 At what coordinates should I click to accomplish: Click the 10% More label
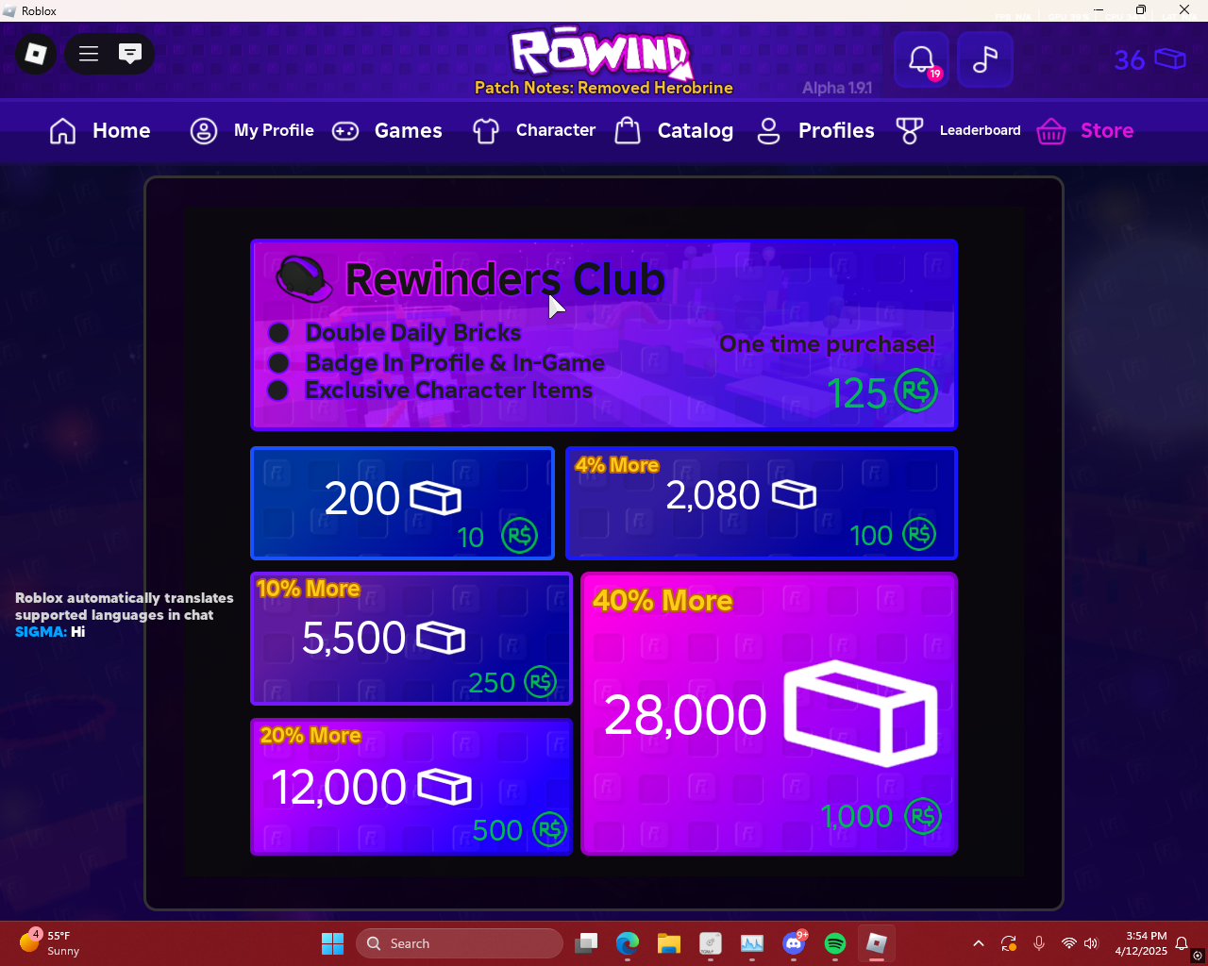point(309,589)
